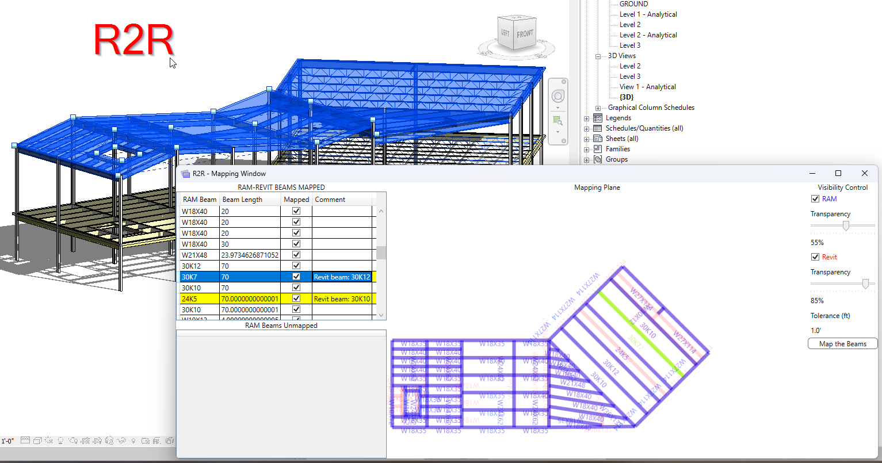Image resolution: width=882 pixels, height=463 pixels.
Task: Open Level 2 - Analytical view
Action: click(x=648, y=35)
